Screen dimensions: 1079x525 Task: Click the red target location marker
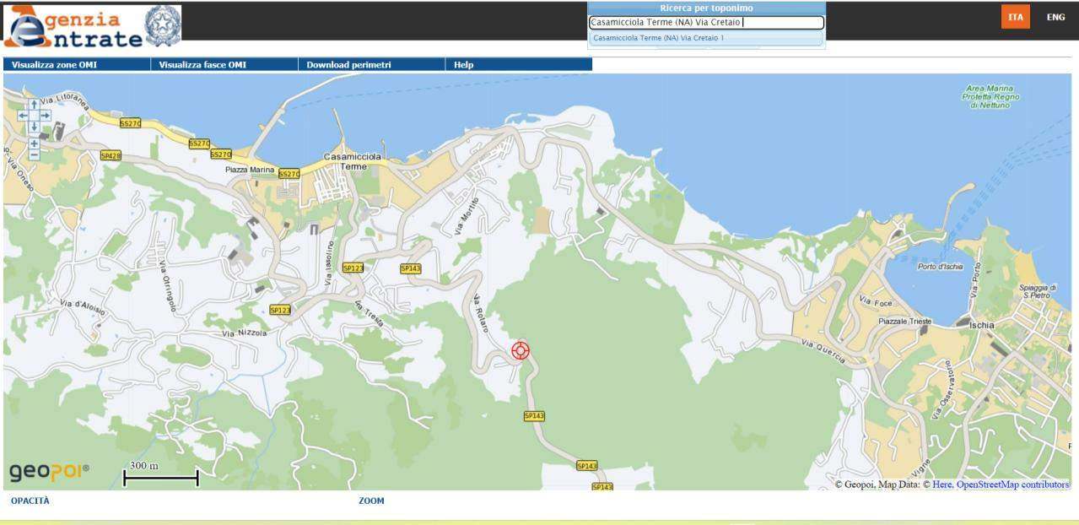click(521, 350)
